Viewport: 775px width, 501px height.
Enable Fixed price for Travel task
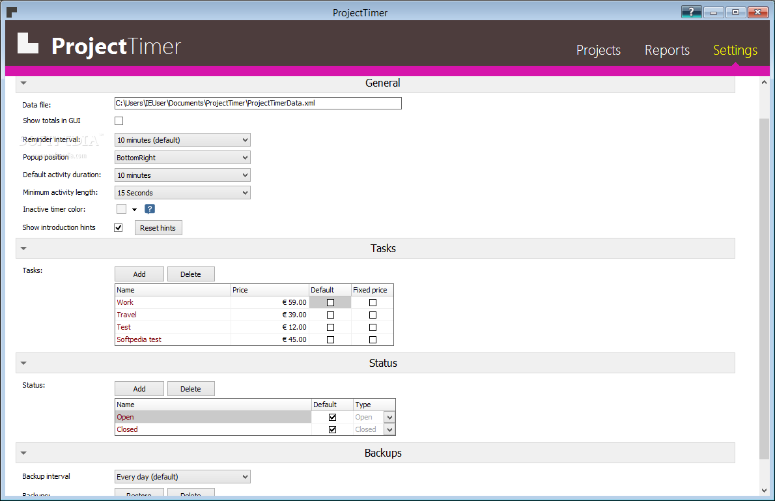[373, 315]
